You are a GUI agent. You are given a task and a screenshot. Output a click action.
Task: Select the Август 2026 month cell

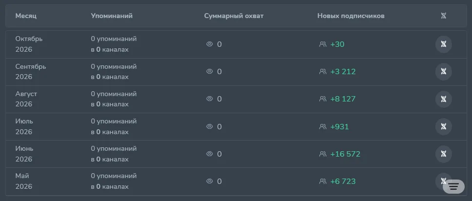pyautogui.click(x=26, y=99)
